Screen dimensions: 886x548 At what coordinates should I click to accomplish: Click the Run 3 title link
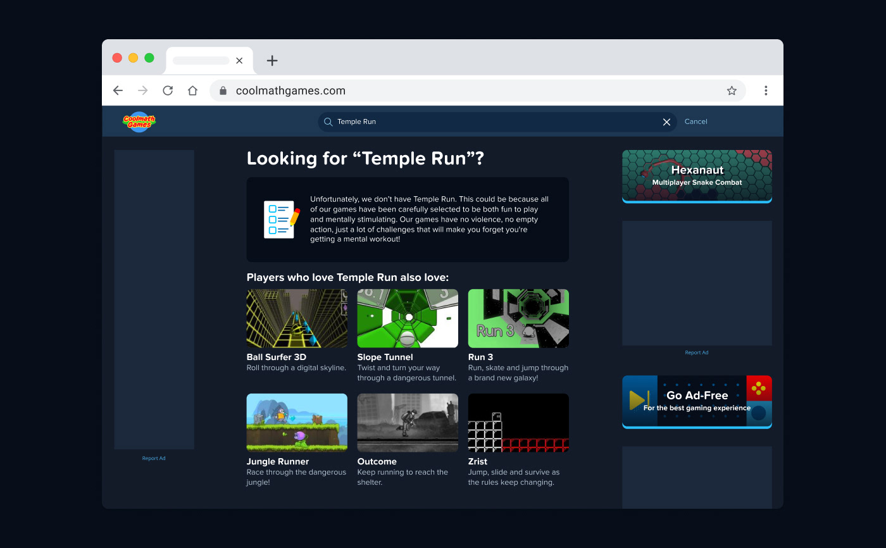[x=481, y=357]
